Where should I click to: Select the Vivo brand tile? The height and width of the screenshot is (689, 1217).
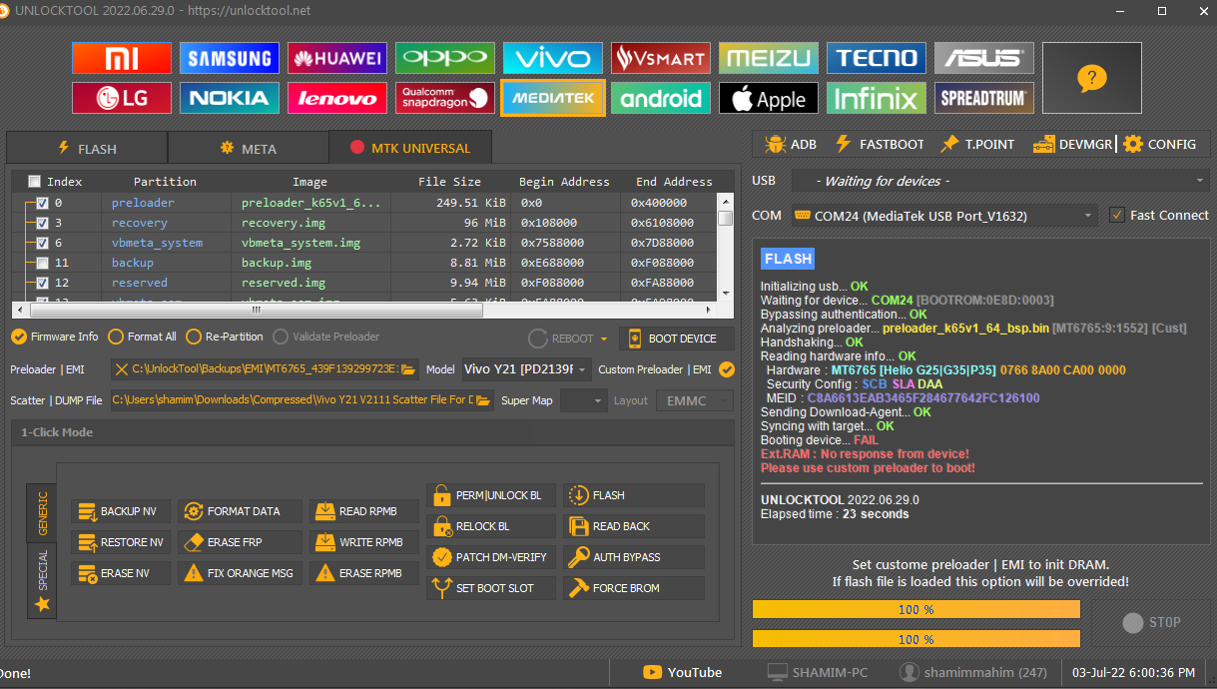[553, 58]
